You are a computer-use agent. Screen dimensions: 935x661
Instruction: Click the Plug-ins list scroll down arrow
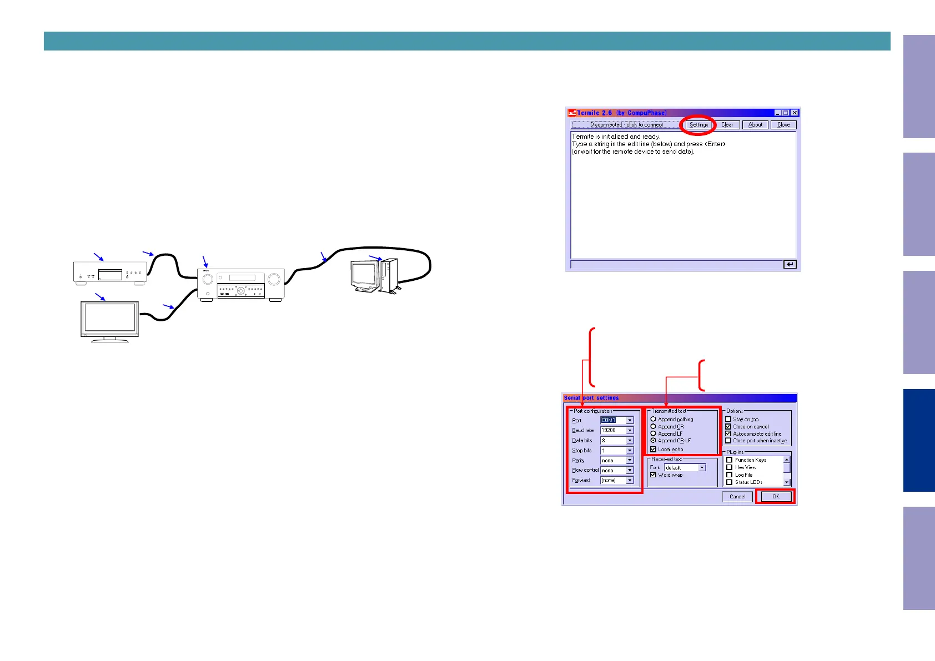pyautogui.click(x=787, y=482)
